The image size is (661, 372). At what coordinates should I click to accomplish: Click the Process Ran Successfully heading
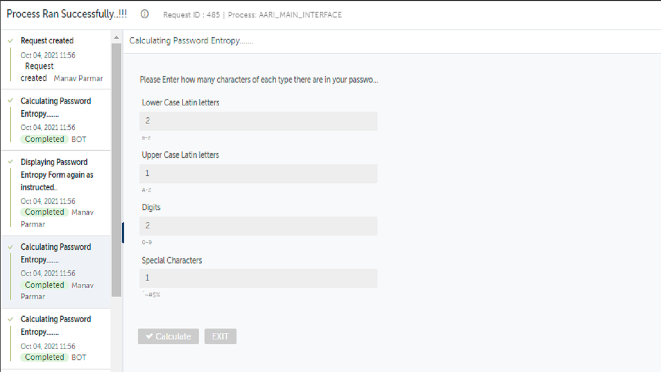[67, 14]
